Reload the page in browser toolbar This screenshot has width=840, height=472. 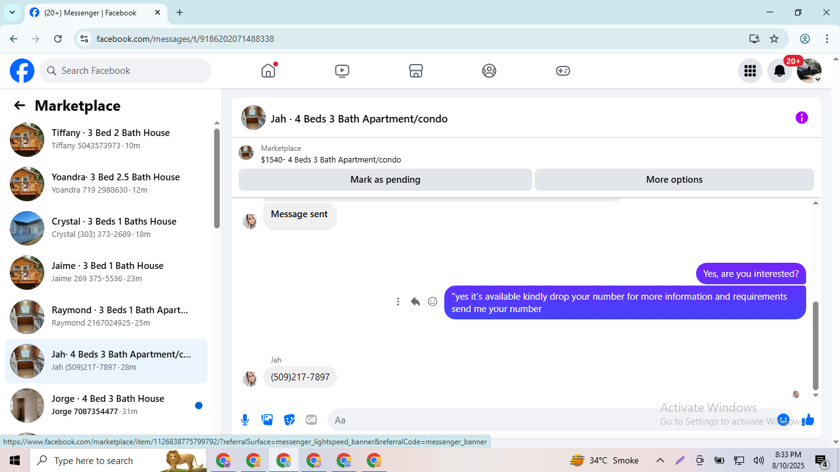pos(58,39)
